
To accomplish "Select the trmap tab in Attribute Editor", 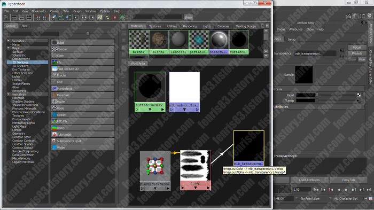I will point(292,40).
